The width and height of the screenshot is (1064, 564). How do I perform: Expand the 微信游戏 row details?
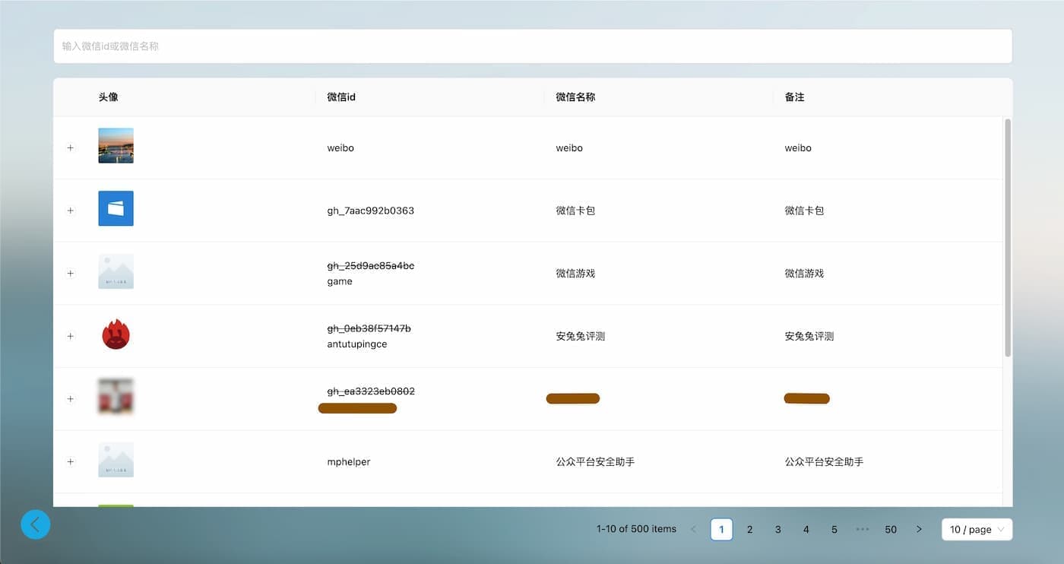pos(71,274)
